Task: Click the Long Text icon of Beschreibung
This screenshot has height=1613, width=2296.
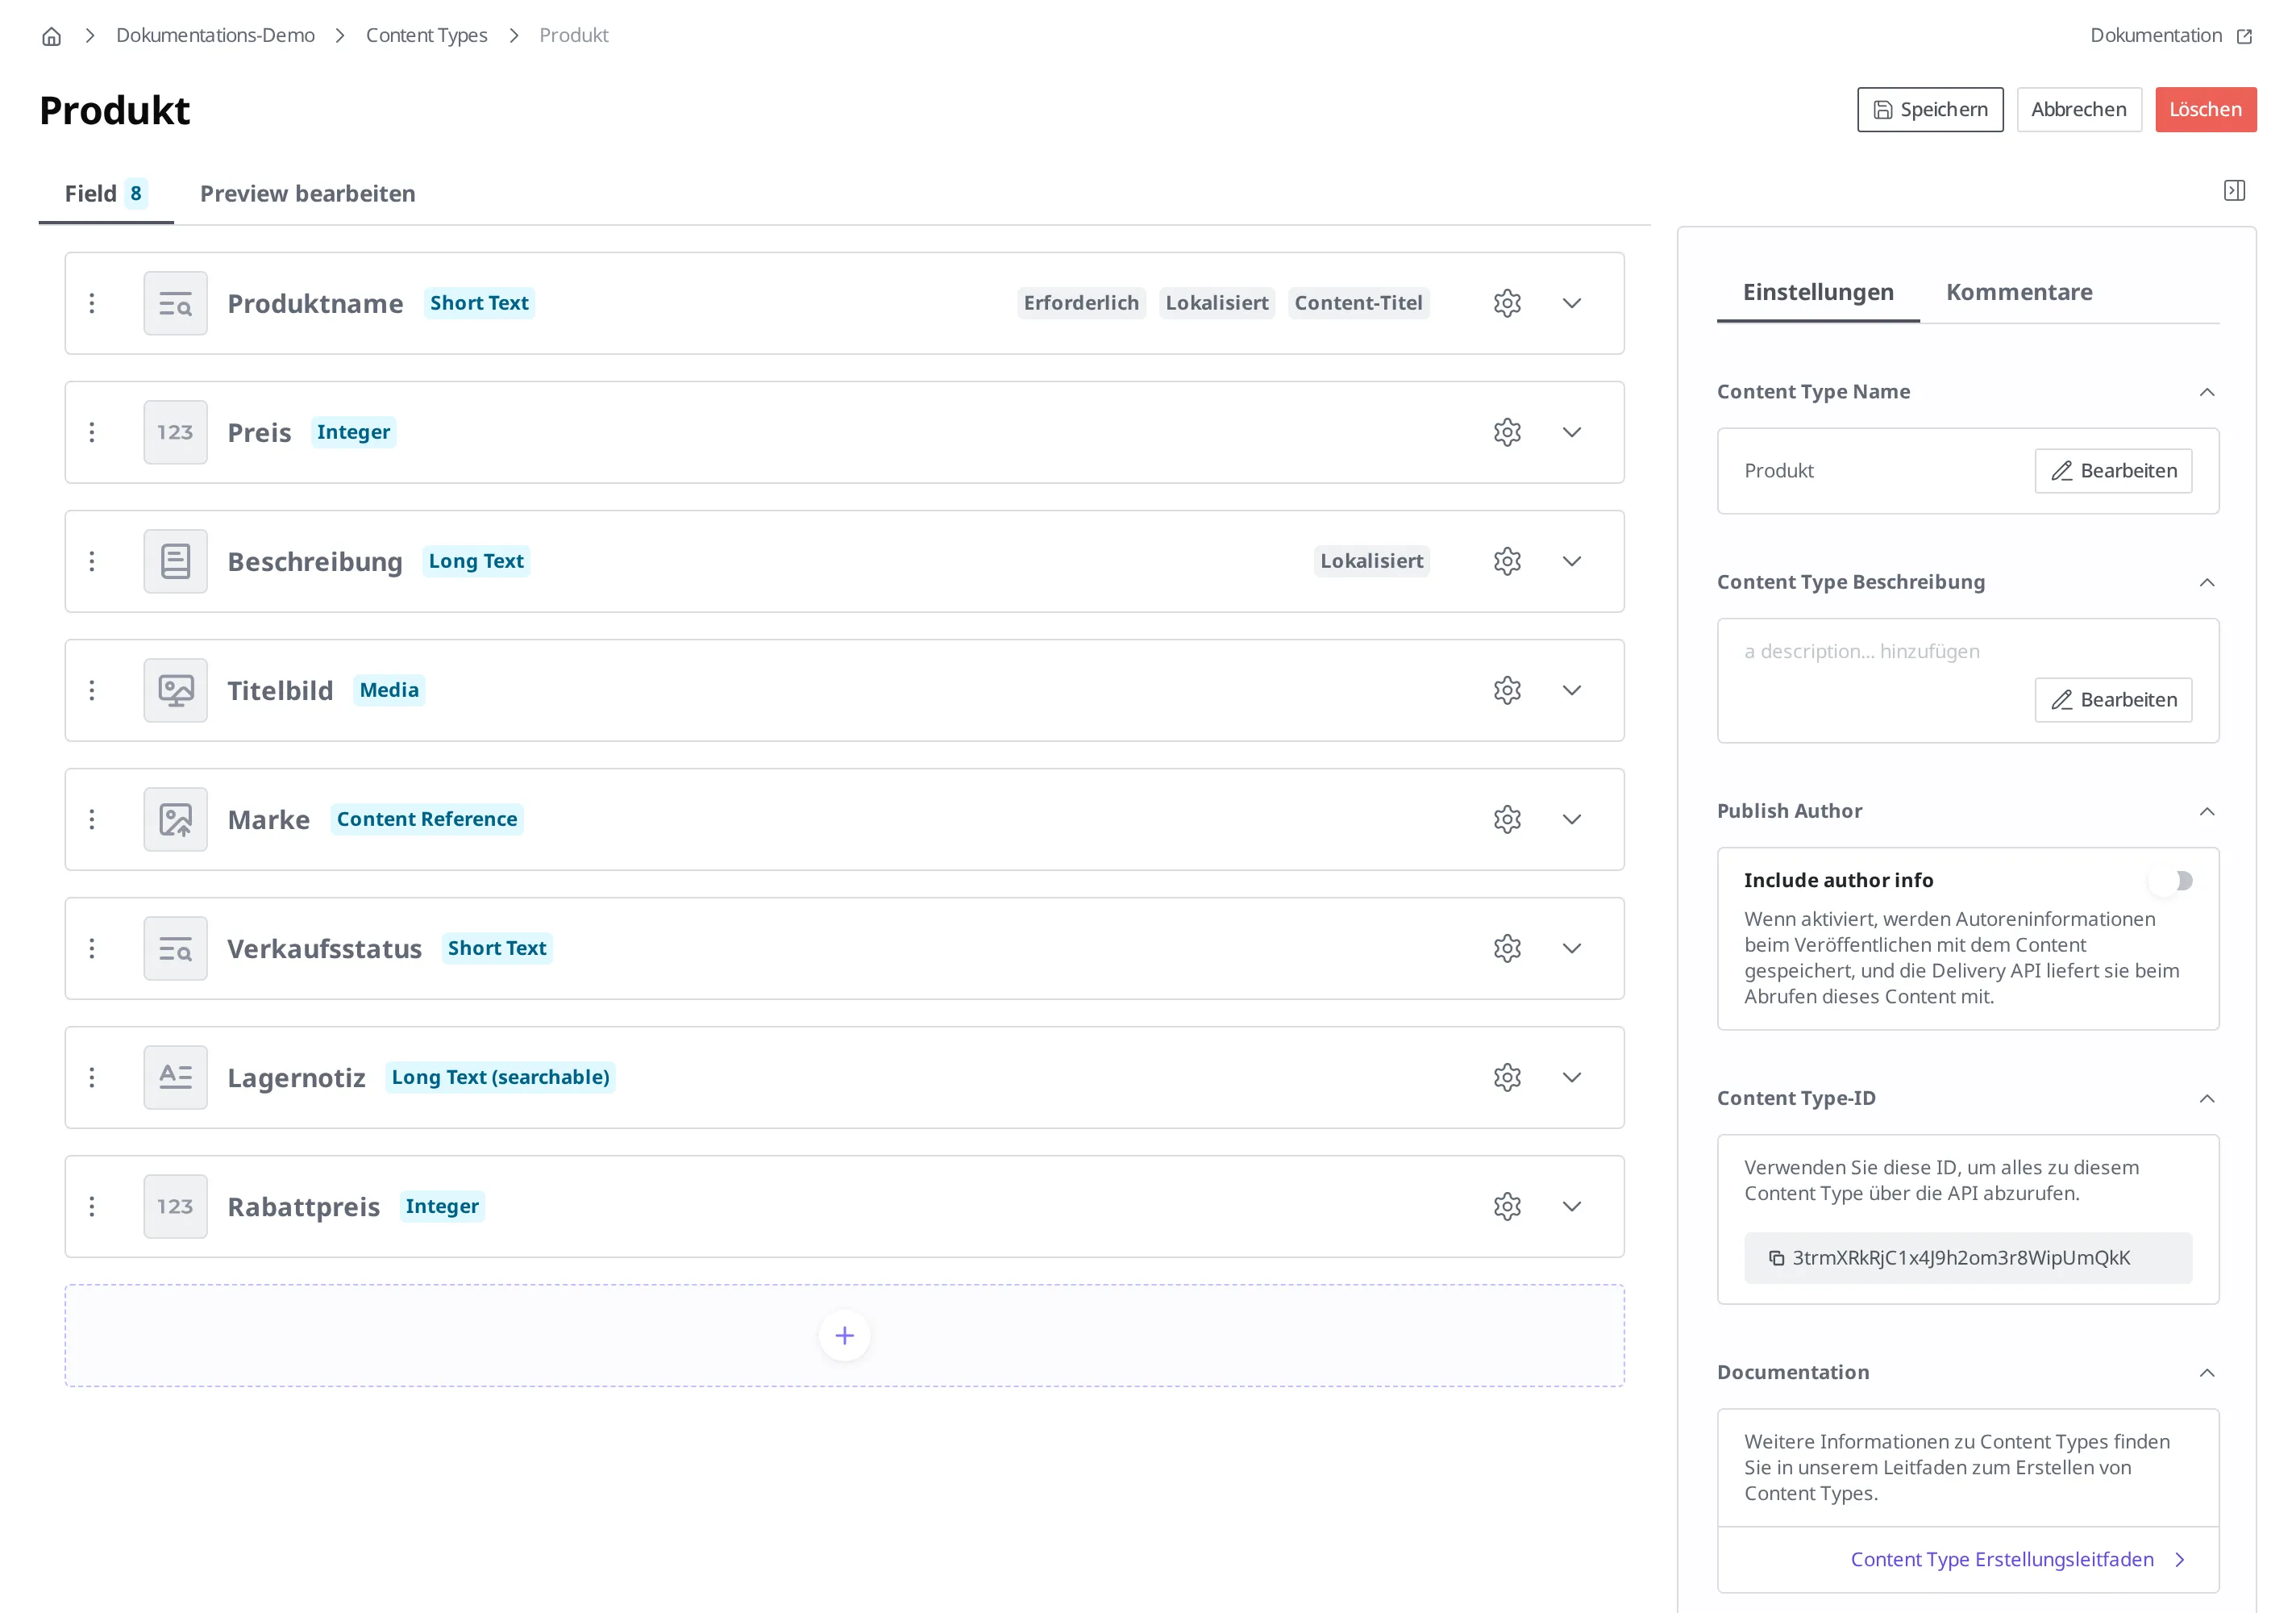Action: click(x=176, y=561)
